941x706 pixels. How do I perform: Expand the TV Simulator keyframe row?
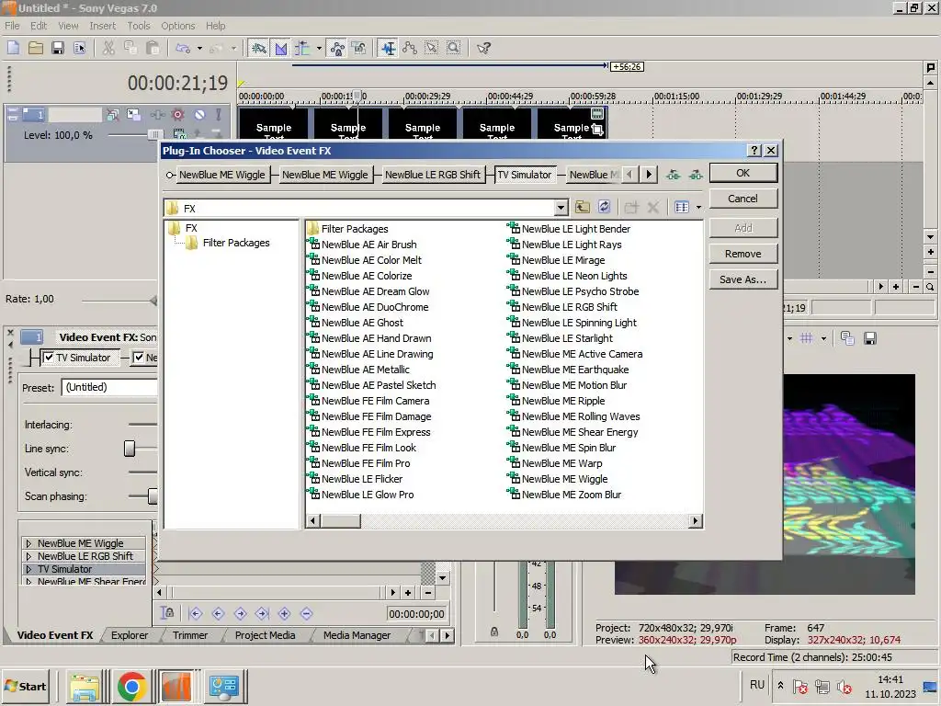28,569
